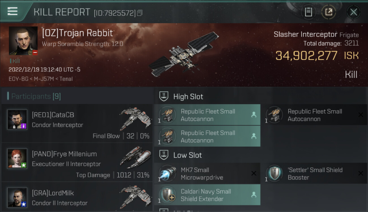Open the hamburger menu
The height and width of the screenshot is (212, 368).
coord(13,11)
